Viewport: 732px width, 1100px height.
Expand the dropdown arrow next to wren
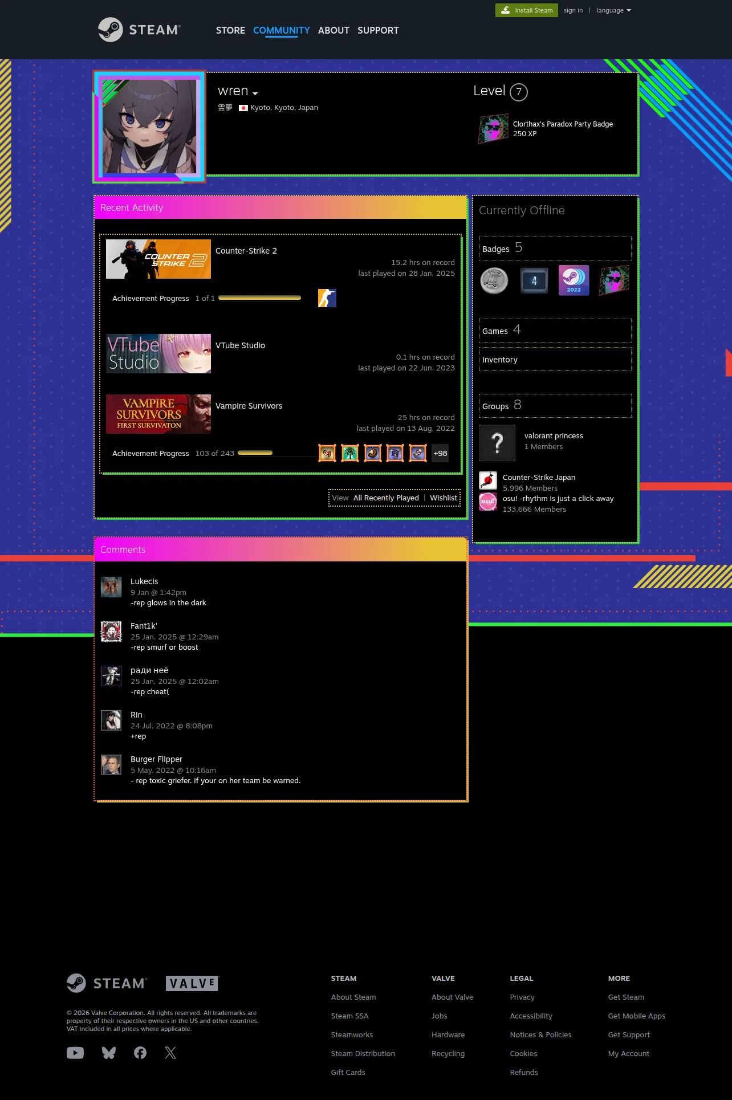255,93
